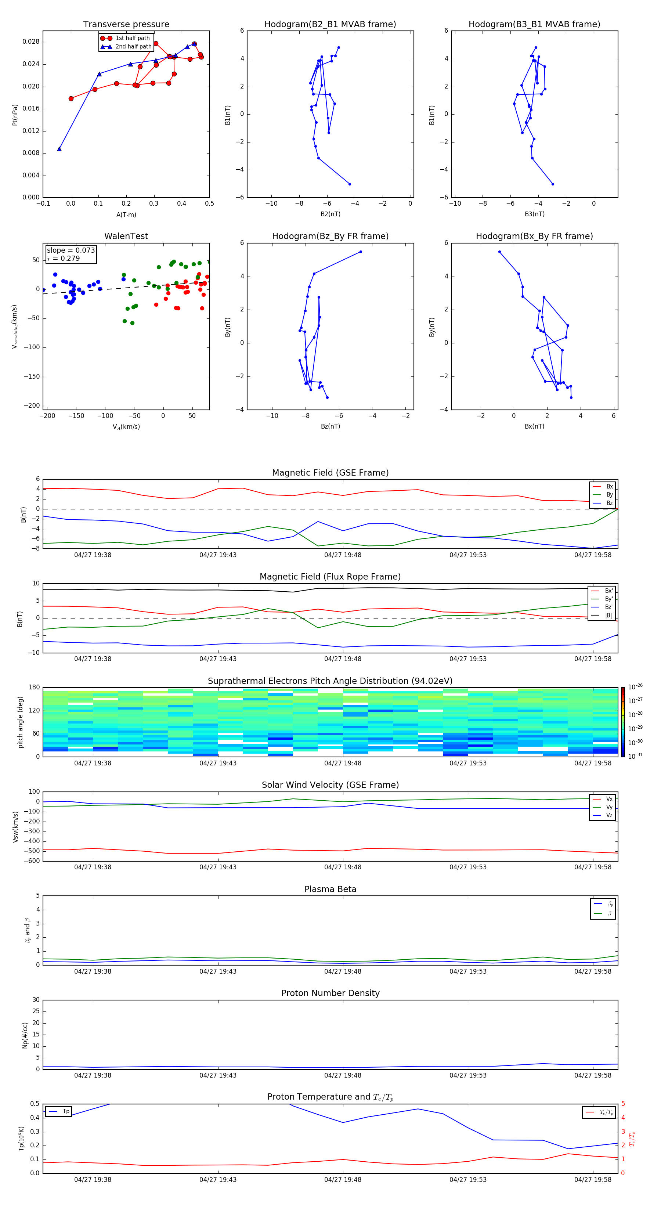Click the Suprathermal Electrons Pitch Angle title

coord(330,681)
